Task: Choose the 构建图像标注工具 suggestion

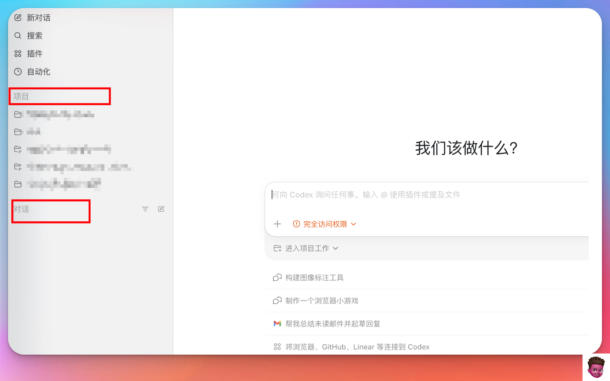Action: click(x=427, y=278)
